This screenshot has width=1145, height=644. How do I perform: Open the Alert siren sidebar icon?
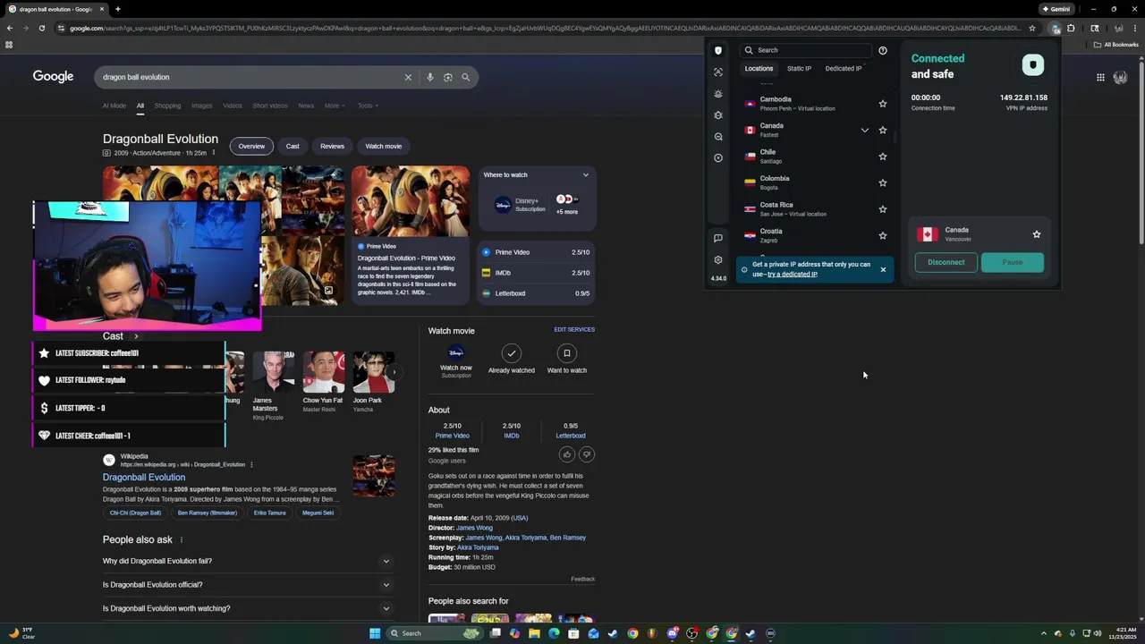[718, 94]
